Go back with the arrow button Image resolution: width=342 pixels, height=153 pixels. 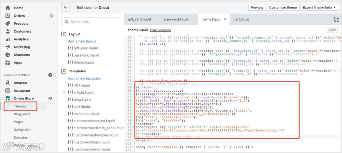[x=66, y=7]
